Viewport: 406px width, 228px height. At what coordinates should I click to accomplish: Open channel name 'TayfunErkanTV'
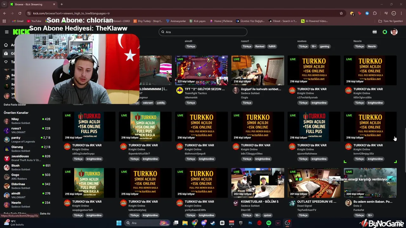tap(307, 210)
